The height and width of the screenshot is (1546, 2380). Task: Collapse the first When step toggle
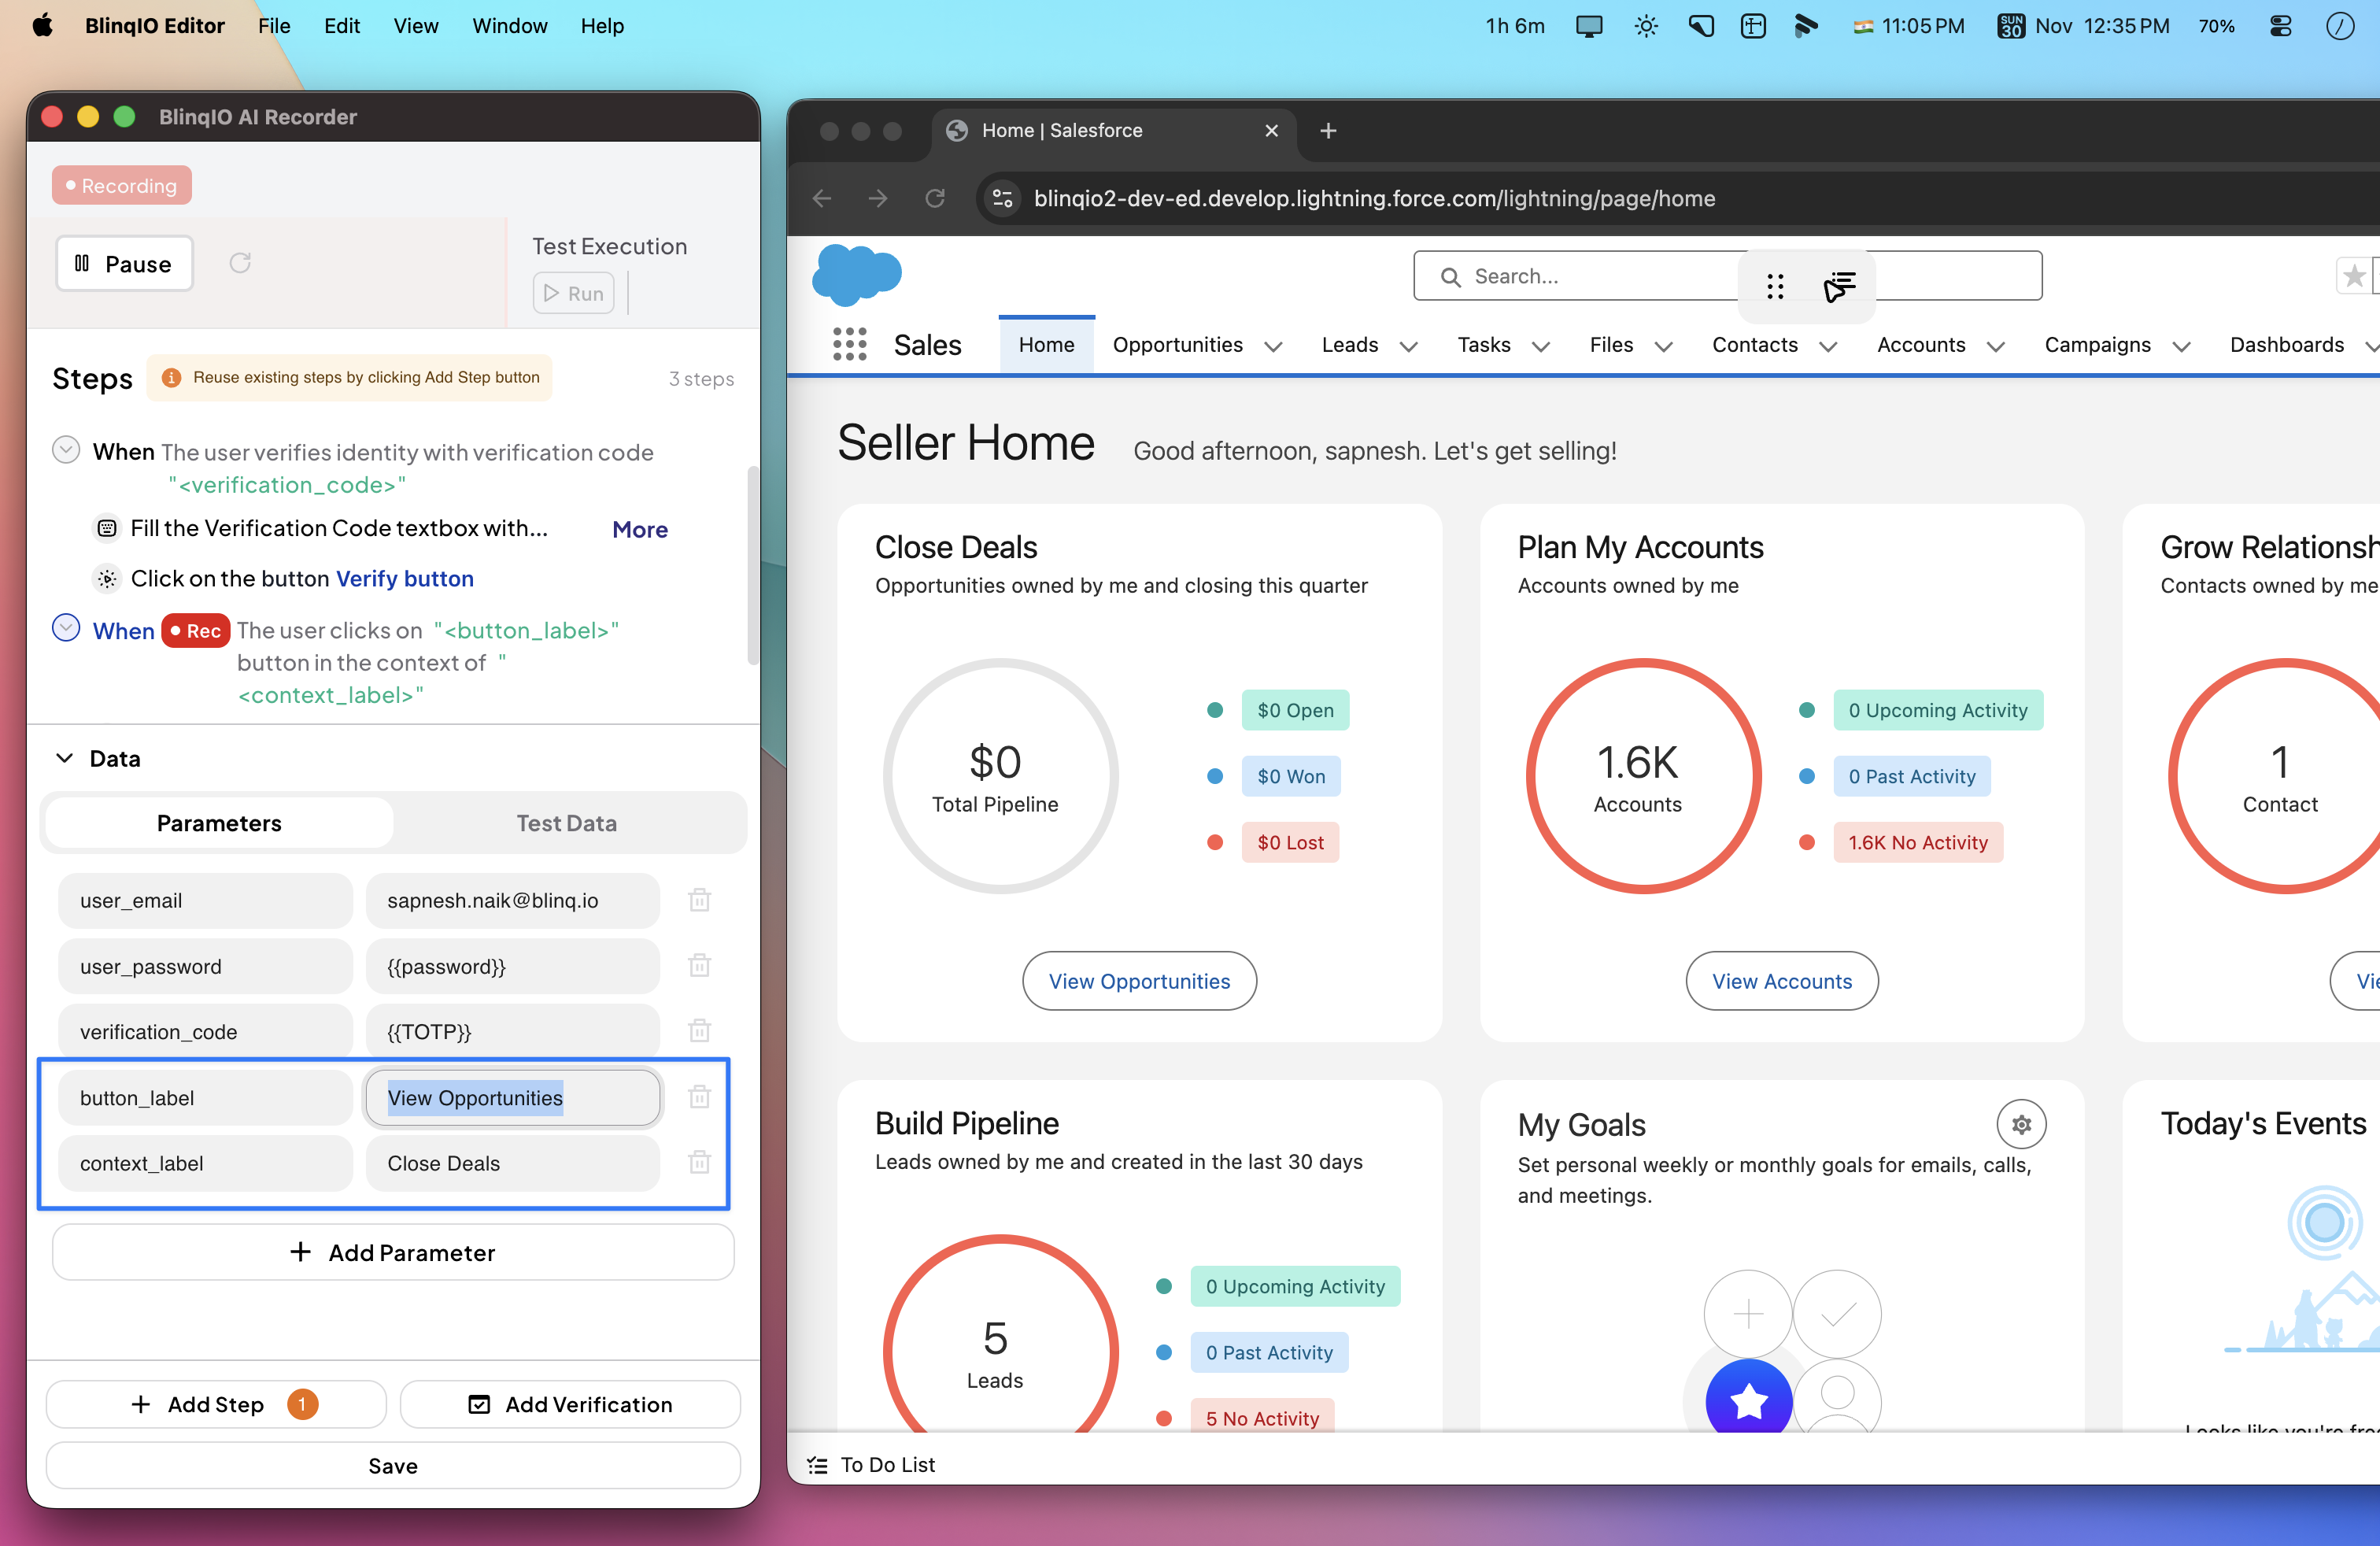coord(66,450)
